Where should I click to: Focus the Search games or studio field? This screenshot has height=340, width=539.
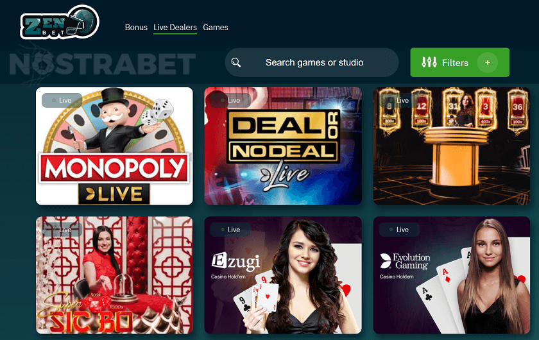pos(312,62)
